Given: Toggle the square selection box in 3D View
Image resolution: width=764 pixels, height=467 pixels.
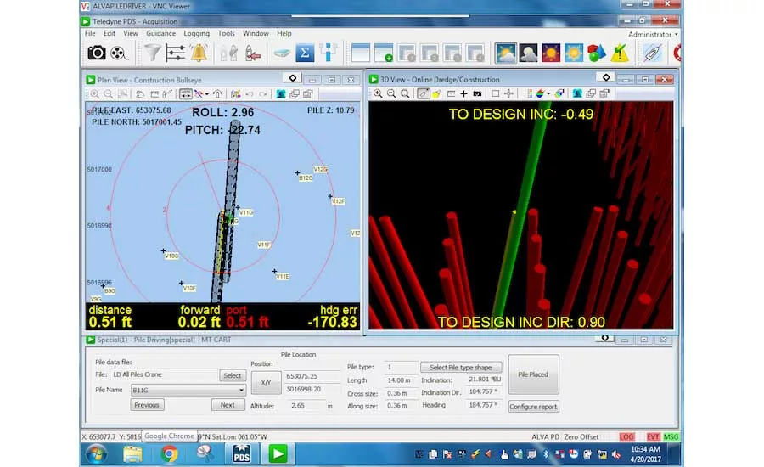Looking at the screenshot, I should coord(495,93).
